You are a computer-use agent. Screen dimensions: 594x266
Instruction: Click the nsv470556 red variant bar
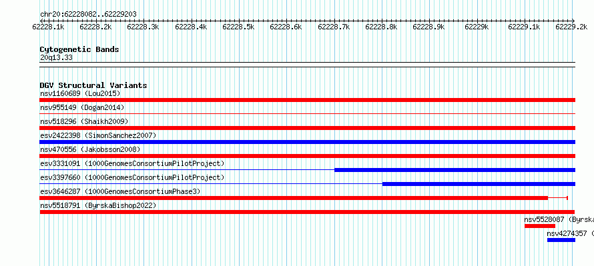pyautogui.click(x=307, y=156)
